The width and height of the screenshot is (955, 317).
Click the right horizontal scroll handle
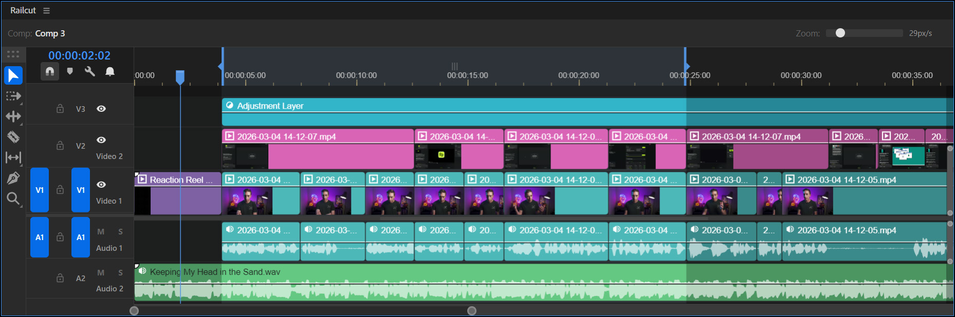472,311
